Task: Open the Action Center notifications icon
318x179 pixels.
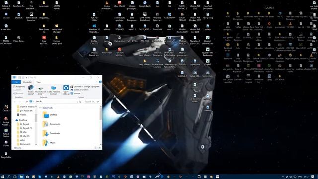Action: pos(313,177)
